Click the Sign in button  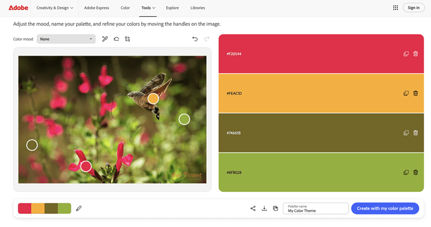tap(414, 8)
